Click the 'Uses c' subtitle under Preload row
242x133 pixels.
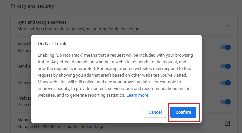tap(24, 105)
